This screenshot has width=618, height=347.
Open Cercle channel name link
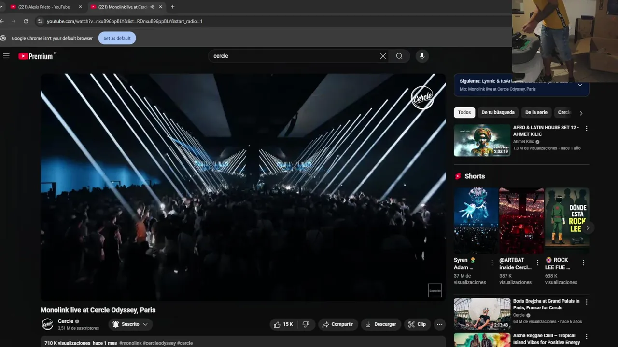click(x=66, y=321)
